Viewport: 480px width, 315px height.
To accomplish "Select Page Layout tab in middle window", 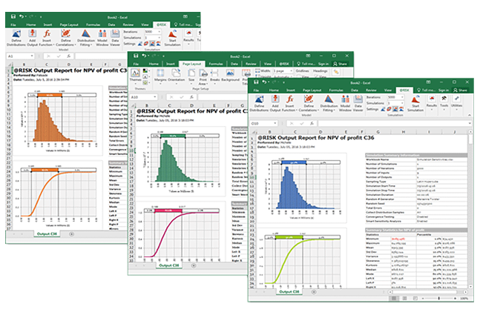I will tap(191, 64).
